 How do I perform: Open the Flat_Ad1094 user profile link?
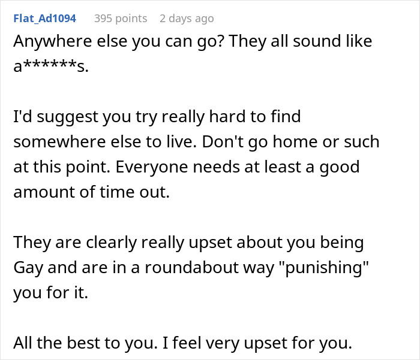pyautogui.click(x=44, y=19)
